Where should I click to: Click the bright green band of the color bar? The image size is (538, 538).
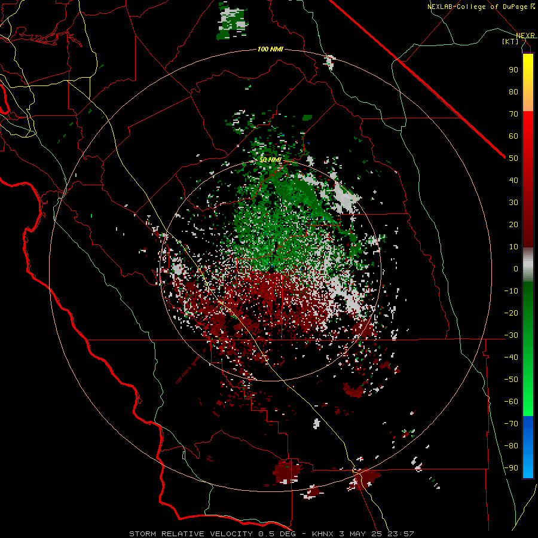[528, 408]
